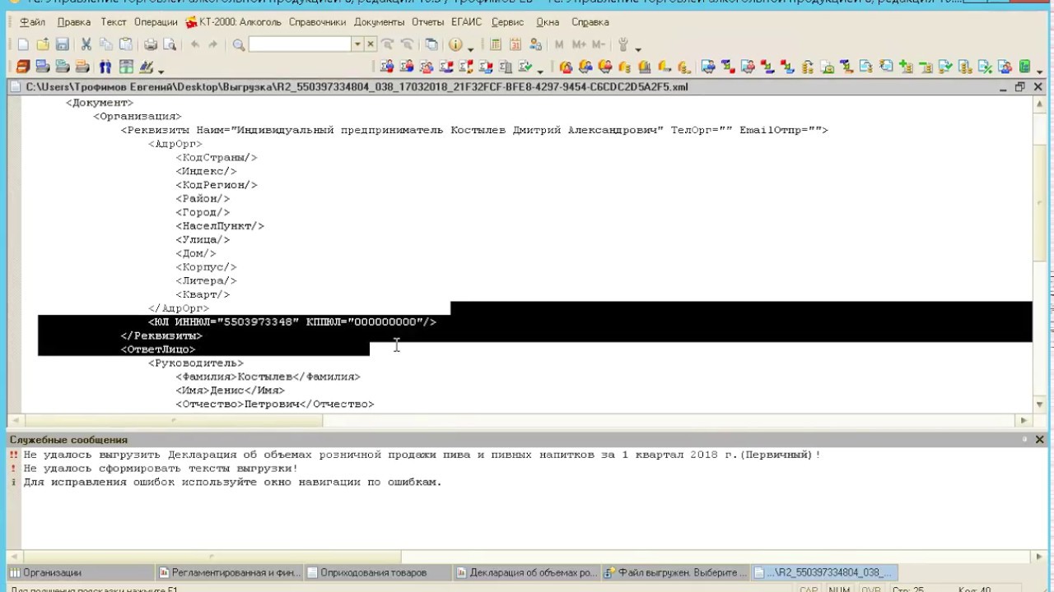Click the wrench tools icon
This screenshot has width=1054, height=592.
623,44
